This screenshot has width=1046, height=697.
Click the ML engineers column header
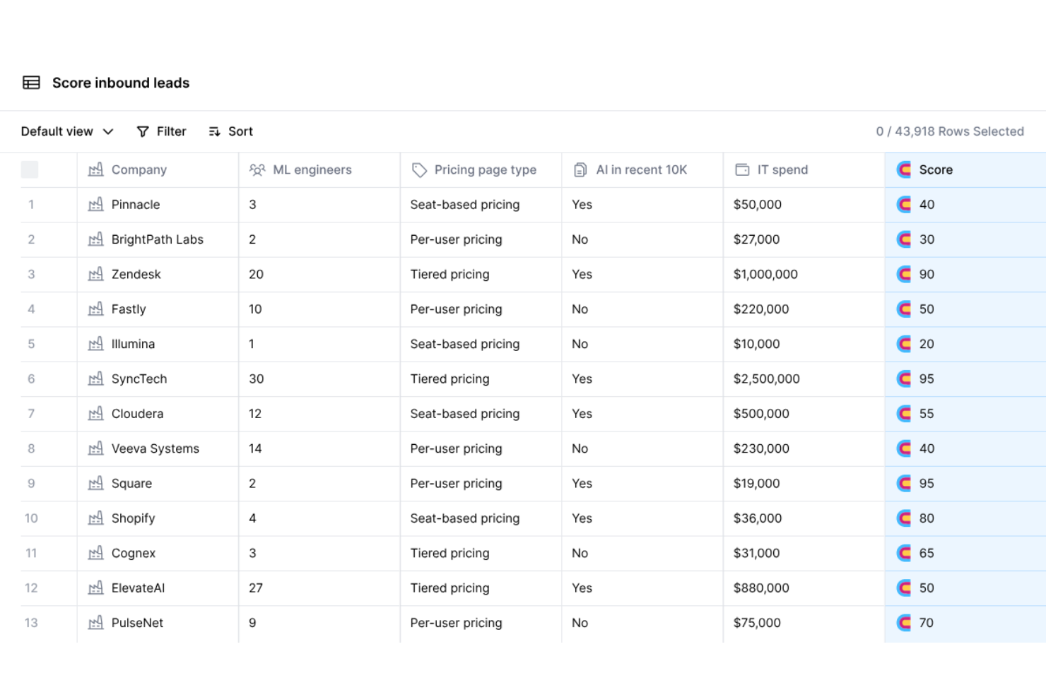click(319, 169)
